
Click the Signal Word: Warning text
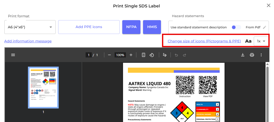pos(140,90)
